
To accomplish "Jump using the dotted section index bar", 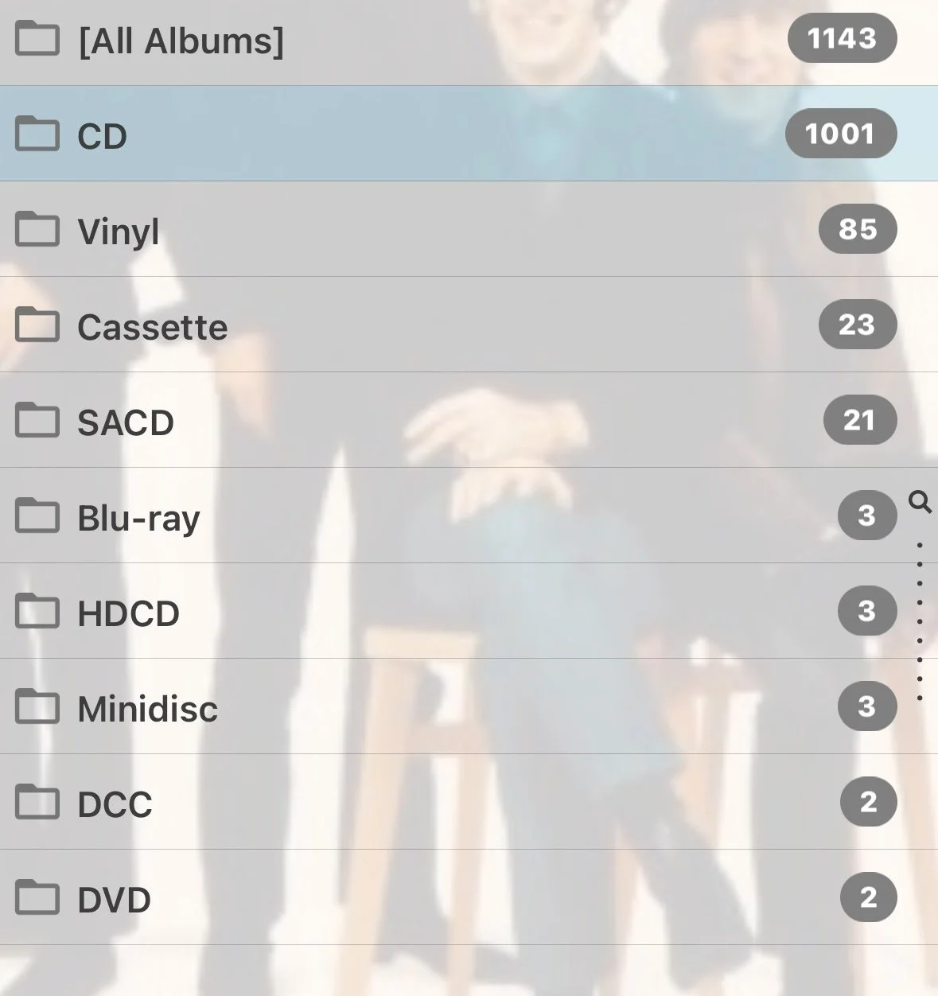I will (x=920, y=622).
